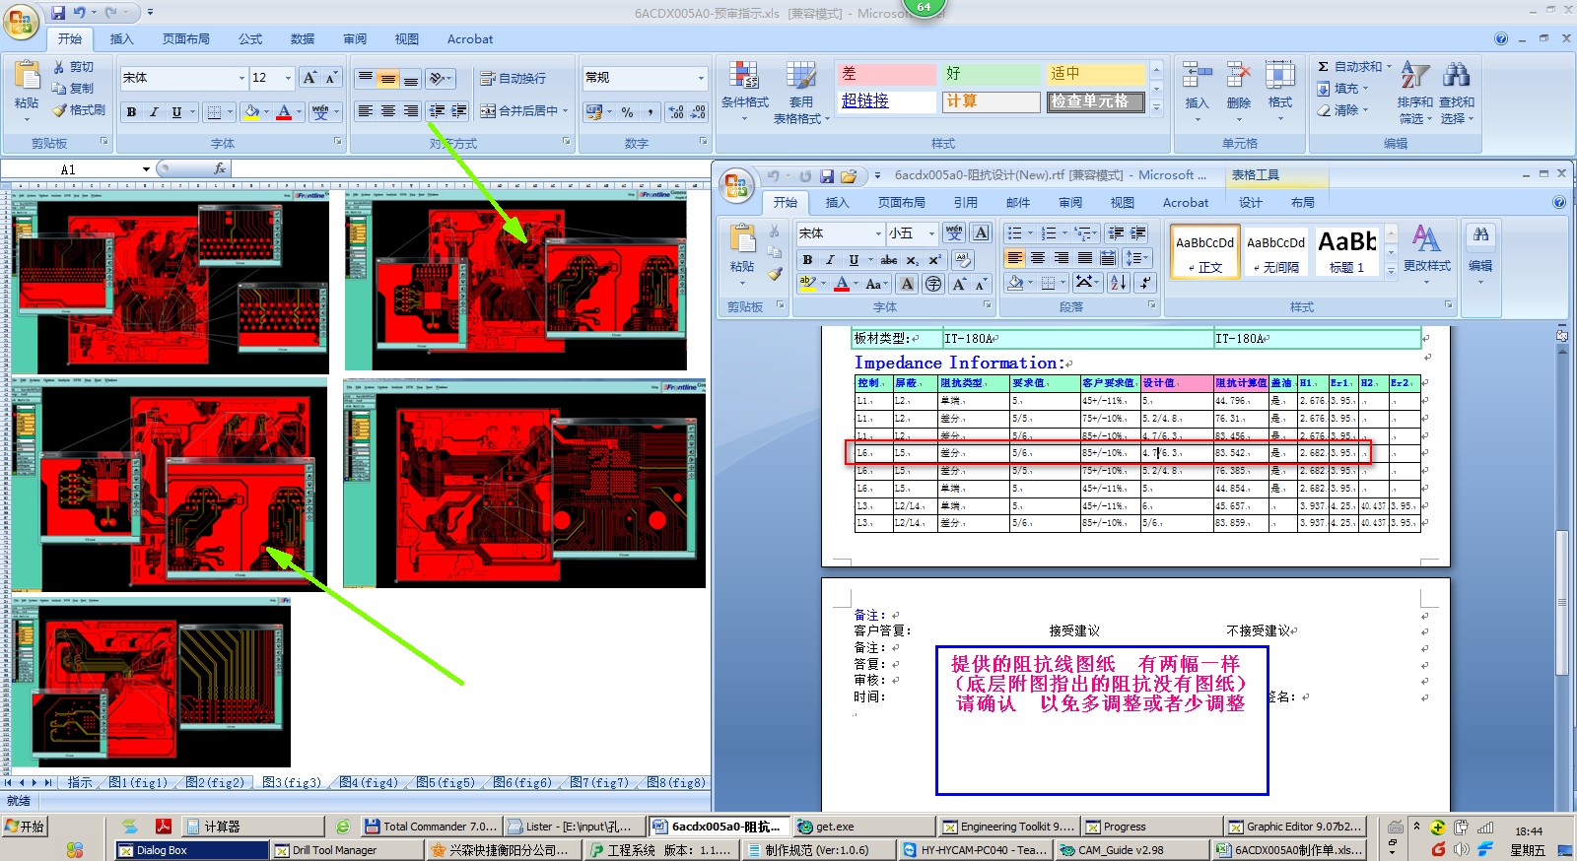Click Word sort (A-Z) paragraph icon
This screenshot has height=861, width=1577.
[x=1118, y=283]
